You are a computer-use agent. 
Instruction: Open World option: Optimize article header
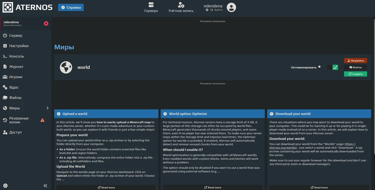[x=213, y=114]
